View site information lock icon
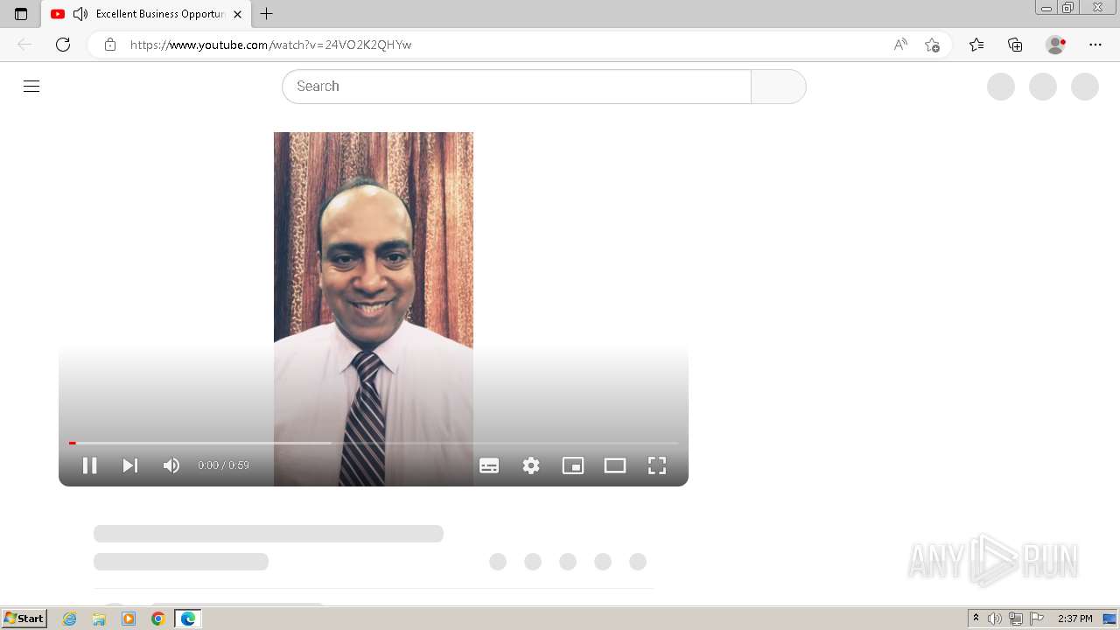Screen dimensions: 1120x630 (109, 45)
